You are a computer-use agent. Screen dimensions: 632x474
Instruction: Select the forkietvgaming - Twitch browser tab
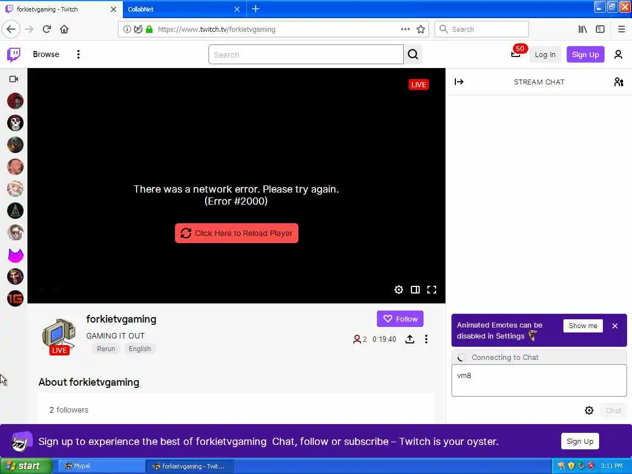[x=57, y=9]
